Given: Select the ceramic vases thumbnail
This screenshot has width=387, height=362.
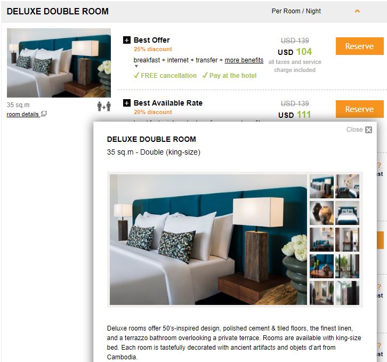Looking at the screenshot, I should coord(321,213).
